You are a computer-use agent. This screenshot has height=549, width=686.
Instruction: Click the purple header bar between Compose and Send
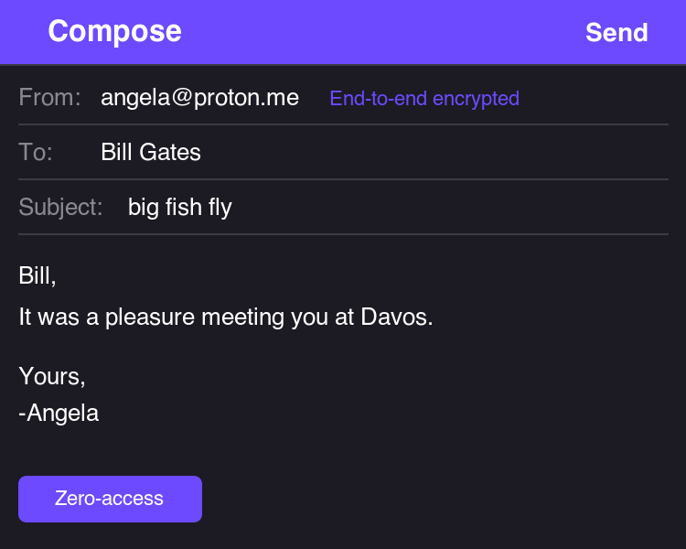(x=384, y=33)
